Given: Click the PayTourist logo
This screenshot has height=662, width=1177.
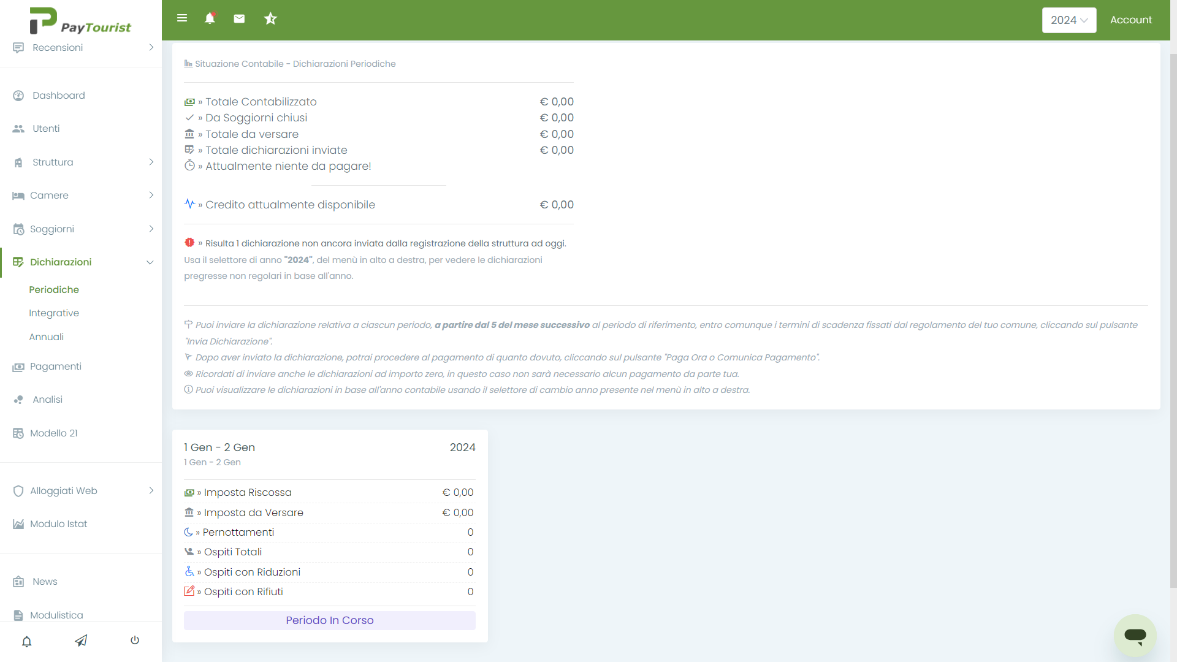Looking at the screenshot, I should [x=80, y=21].
